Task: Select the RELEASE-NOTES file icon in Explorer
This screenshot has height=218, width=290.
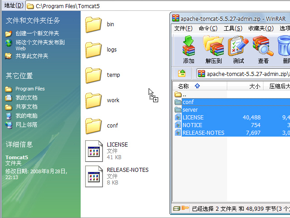Action: click(x=94, y=176)
